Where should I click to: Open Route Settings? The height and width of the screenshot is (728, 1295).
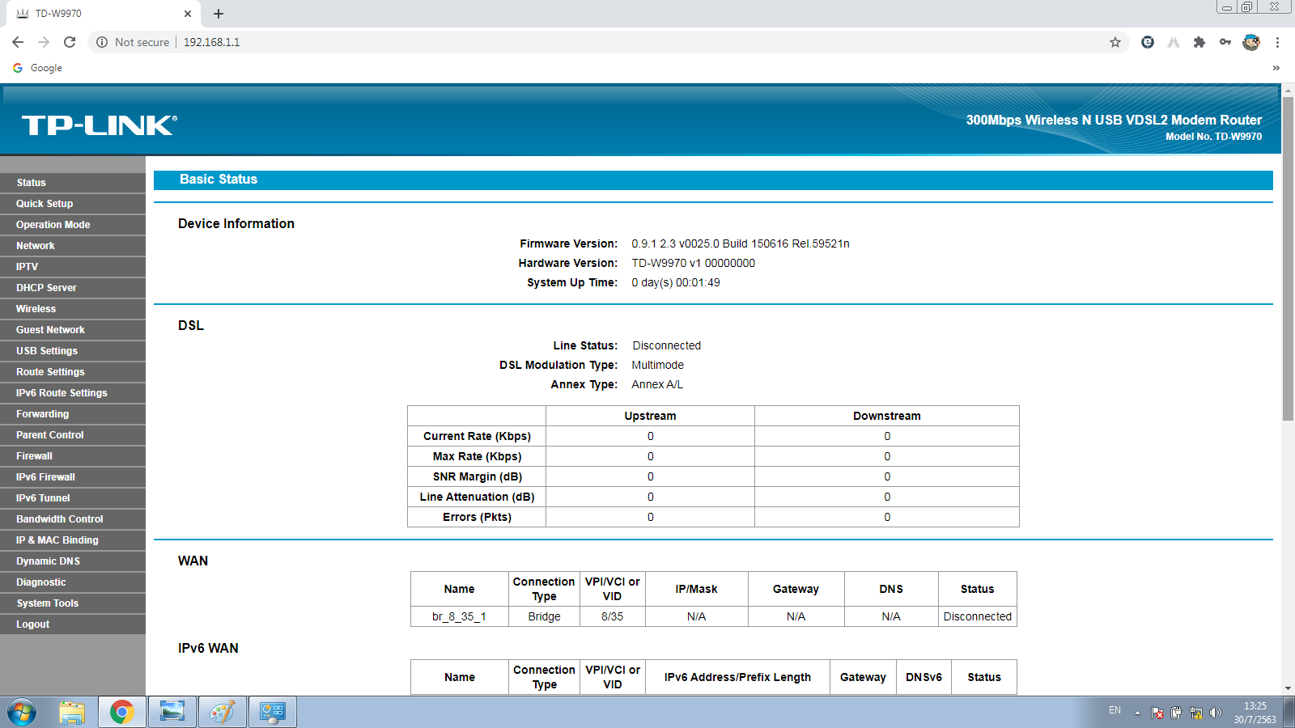(x=73, y=372)
